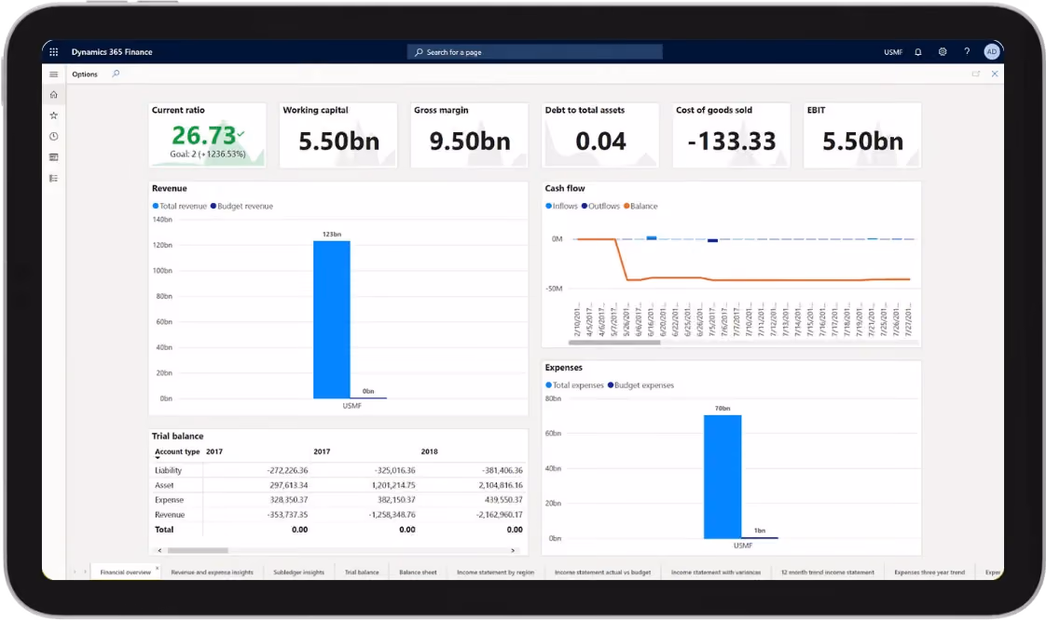Switch to Revenue and expense insights tab

point(213,572)
